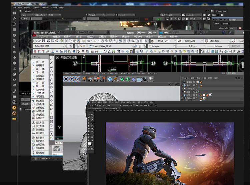Click Photoshop foreground color swatch
The height and width of the screenshot is (185, 250).
click(x=89, y=144)
